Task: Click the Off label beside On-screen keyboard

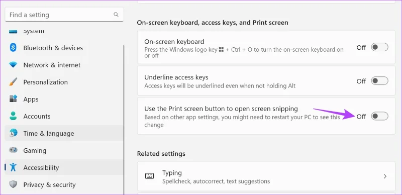Action: 361,47
